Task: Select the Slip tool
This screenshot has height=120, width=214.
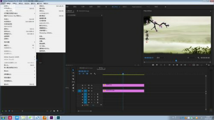Action: point(73,82)
